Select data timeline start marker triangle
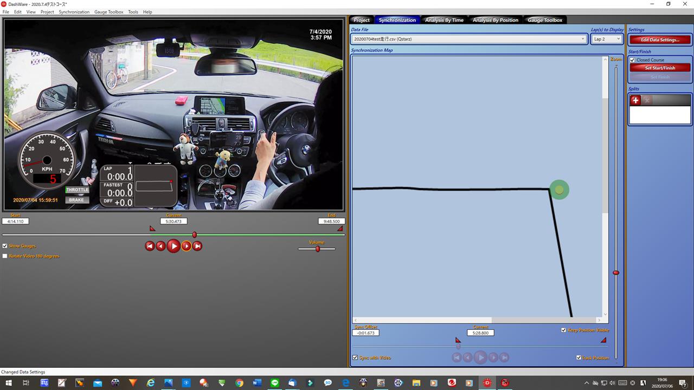Image resolution: width=694 pixels, height=390 pixels. click(458, 340)
